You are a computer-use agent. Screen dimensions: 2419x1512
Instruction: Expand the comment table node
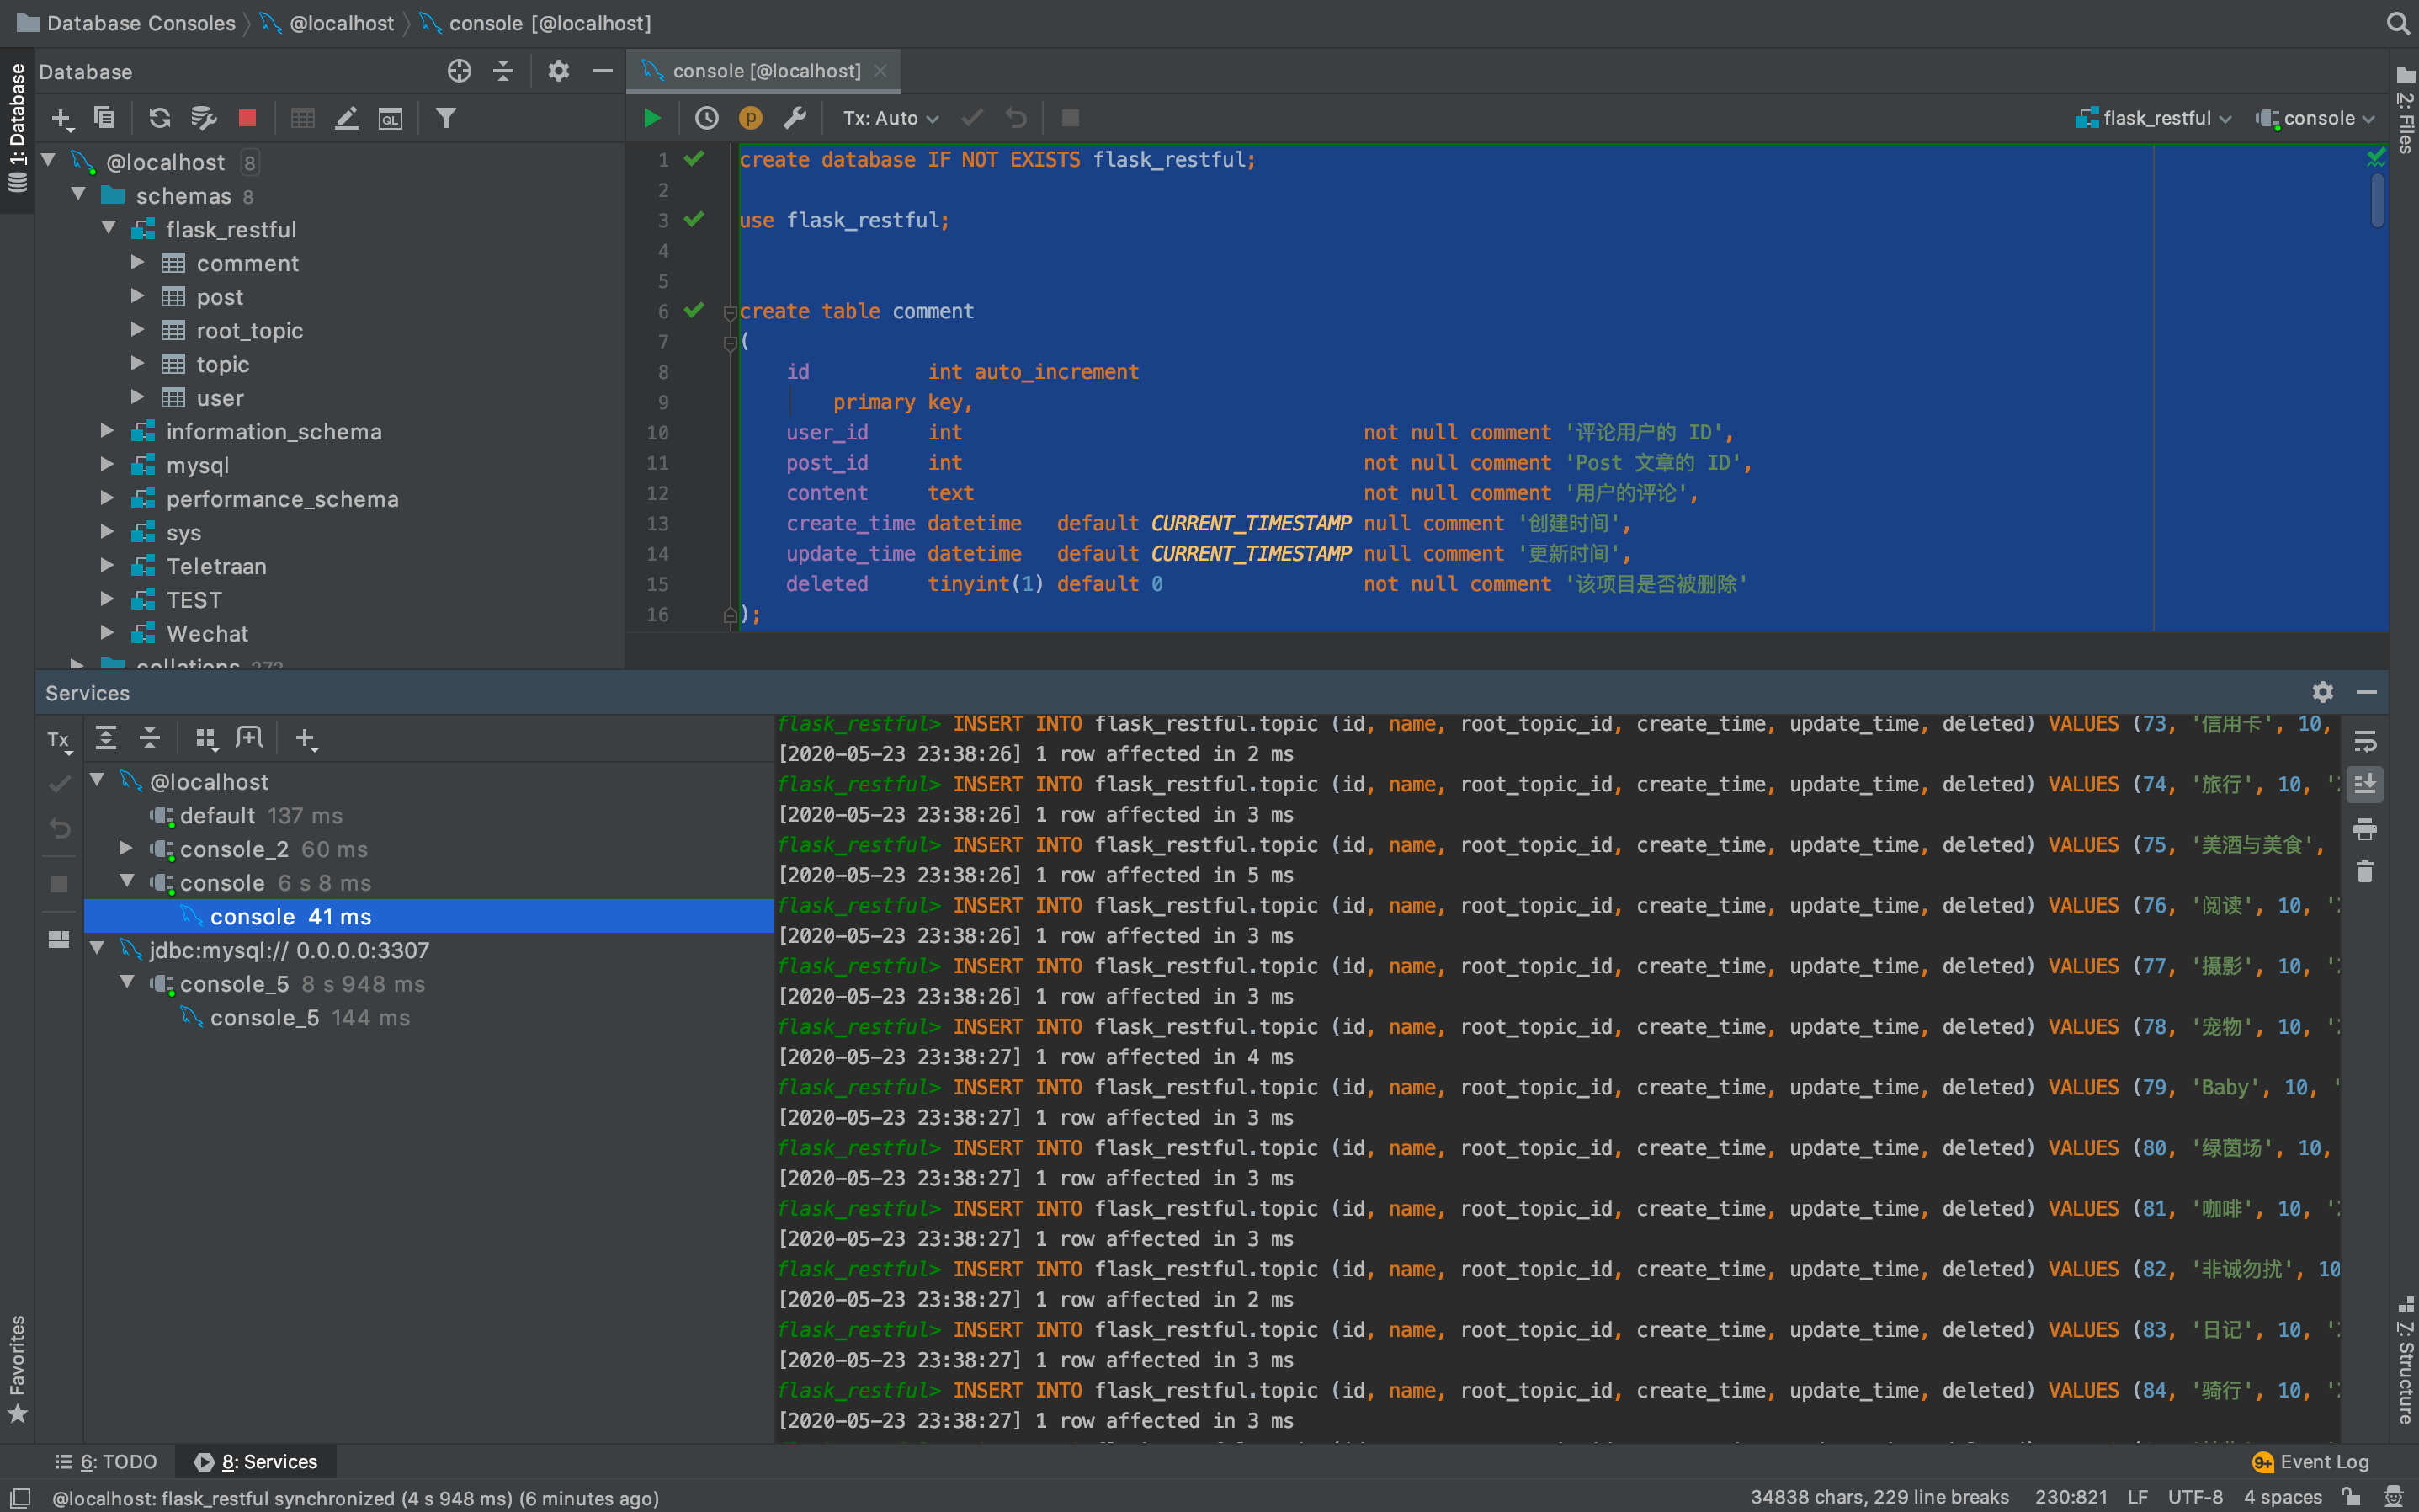click(x=138, y=263)
